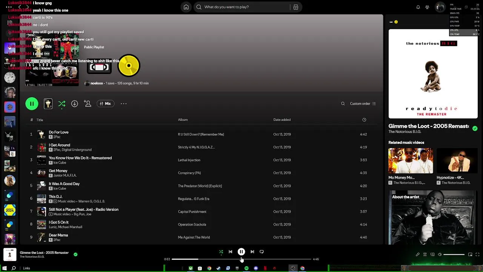Screen dimensions: 483x272
Task: Open the Browse icon in the search bar
Action: [296, 7]
